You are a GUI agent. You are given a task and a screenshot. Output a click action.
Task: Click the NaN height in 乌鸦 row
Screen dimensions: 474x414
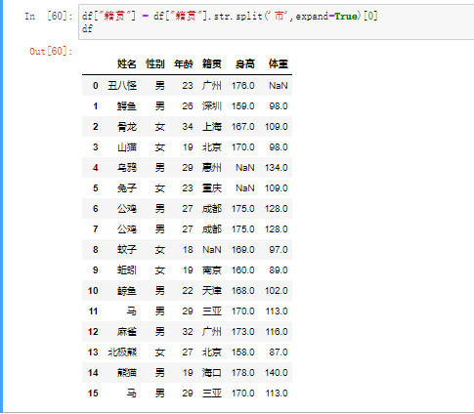click(x=245, y=168)
